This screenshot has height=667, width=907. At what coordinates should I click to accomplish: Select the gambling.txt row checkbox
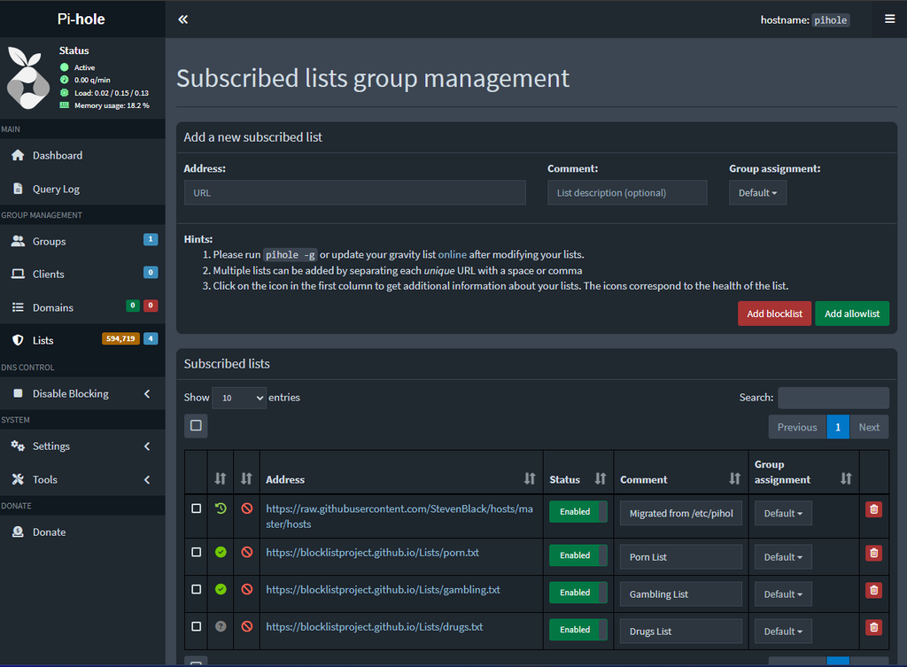(196, 589)
